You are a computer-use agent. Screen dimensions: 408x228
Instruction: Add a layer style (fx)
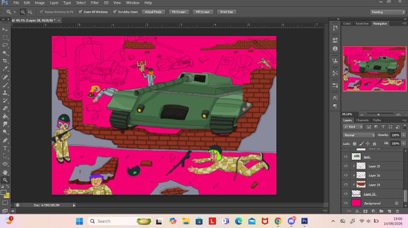tap(357, 211)
